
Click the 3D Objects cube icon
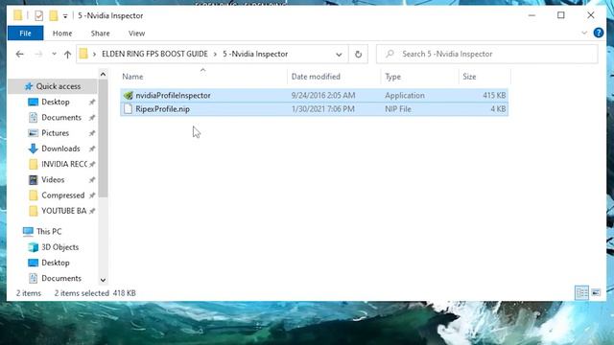33,247
